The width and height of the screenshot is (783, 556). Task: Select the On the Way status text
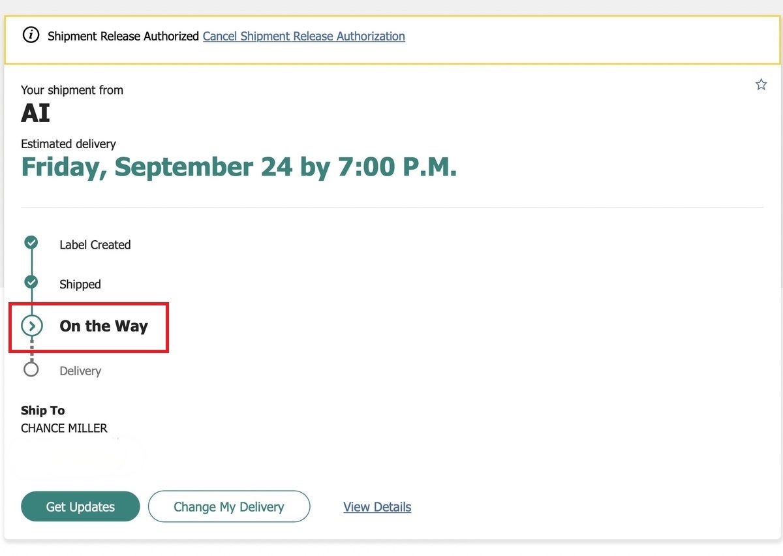[x=104, y=326]
